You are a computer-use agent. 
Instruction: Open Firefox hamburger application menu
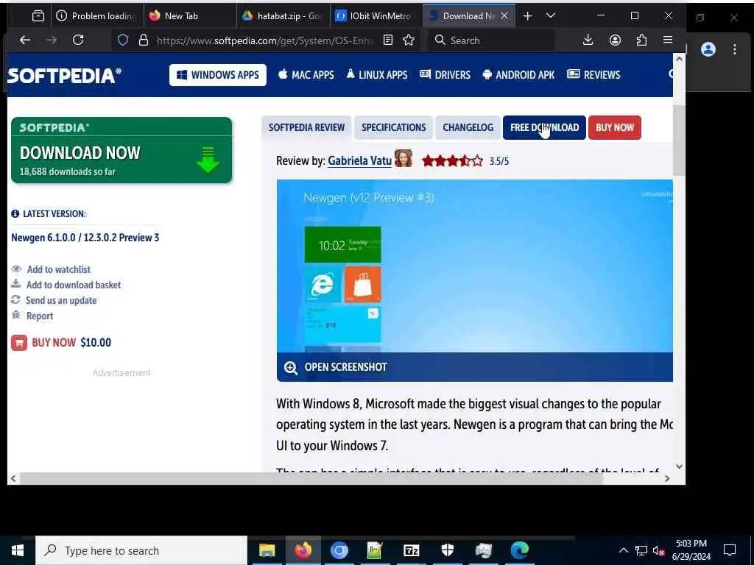tap(668, 40)
